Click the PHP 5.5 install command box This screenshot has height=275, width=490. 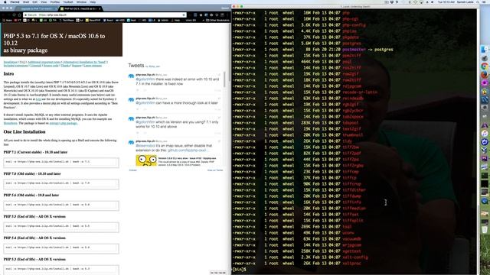61,227
